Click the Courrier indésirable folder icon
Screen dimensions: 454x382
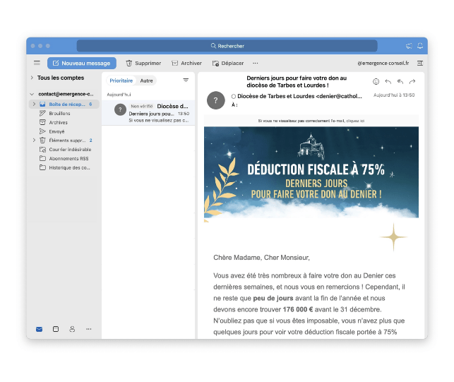point(42,150)
